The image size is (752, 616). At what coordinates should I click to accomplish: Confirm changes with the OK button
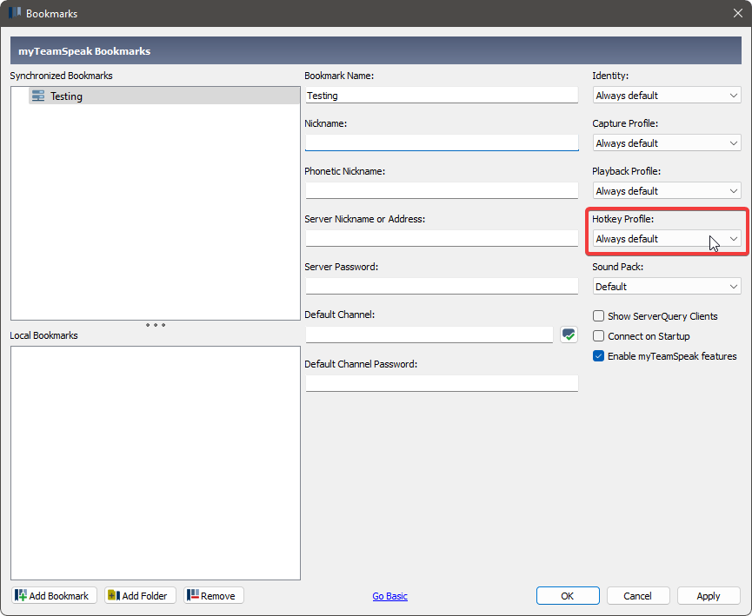[x=568, y=595]
